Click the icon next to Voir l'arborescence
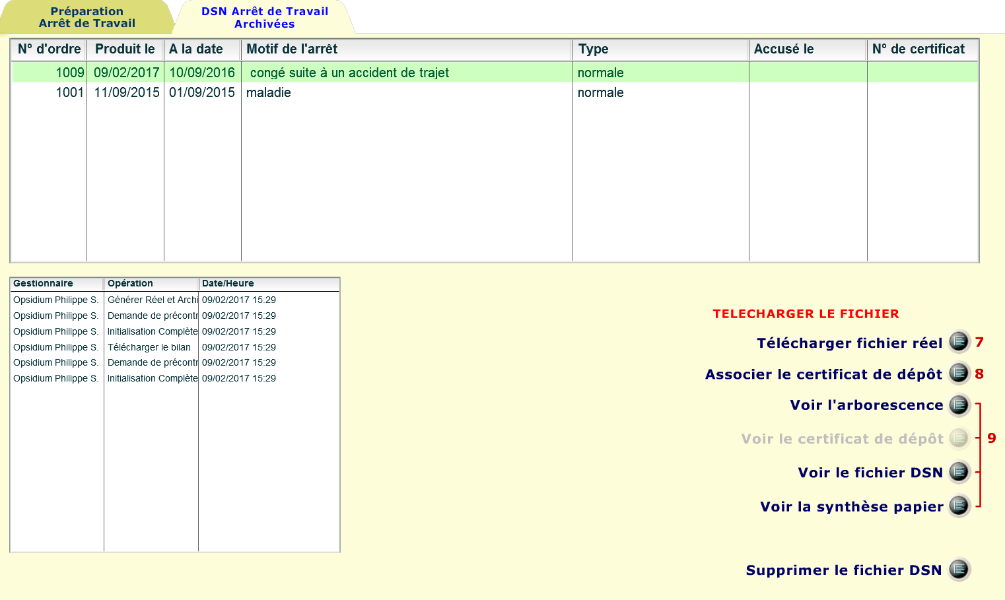Screen dimensions: 1005x600 point(959,405)
